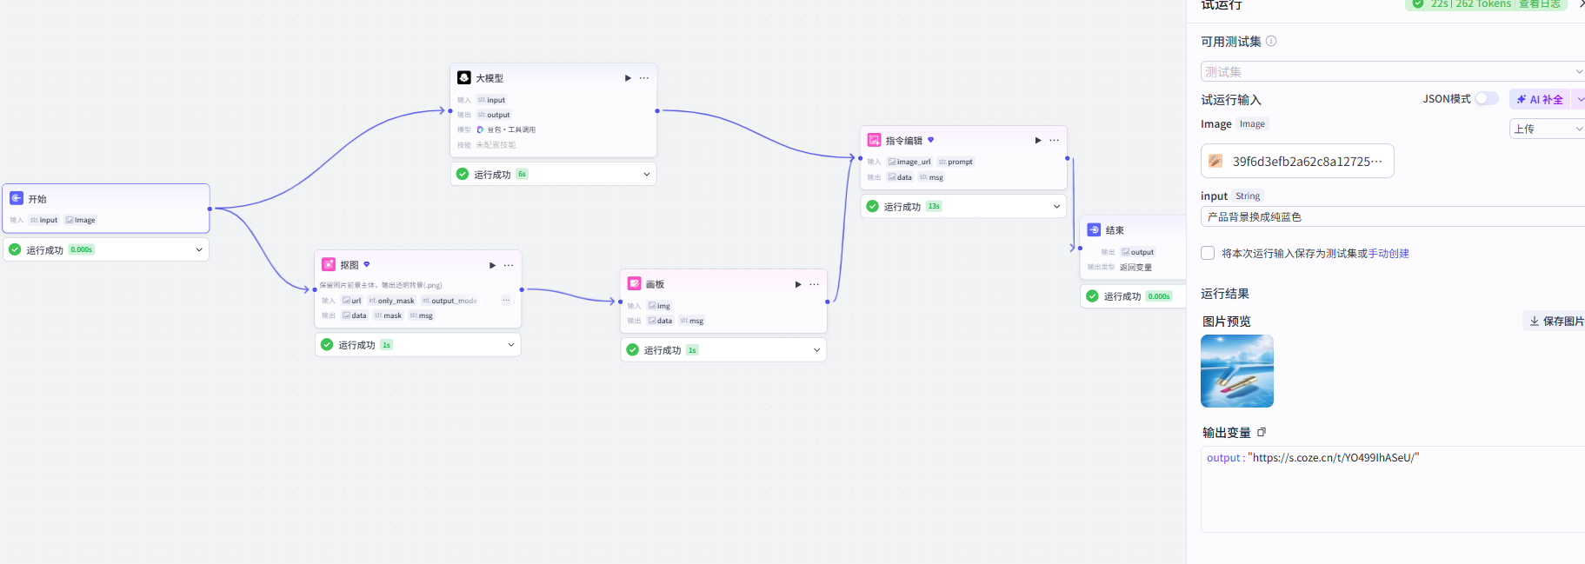Expand the 画板 运行成功 status row
This screenshot has height=564, width=1585.
click(x=723, y=349)
